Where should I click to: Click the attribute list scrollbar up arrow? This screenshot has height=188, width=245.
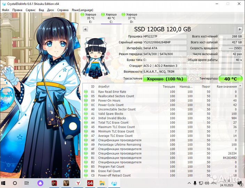click(x=240, y=86)
